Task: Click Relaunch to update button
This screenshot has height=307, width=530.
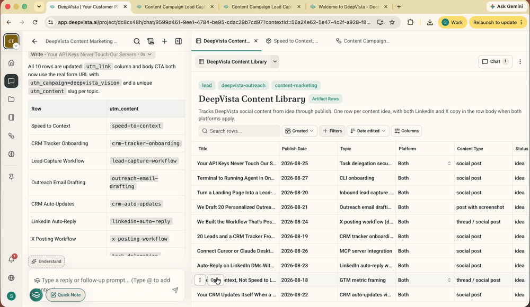Action: [498, 22]
